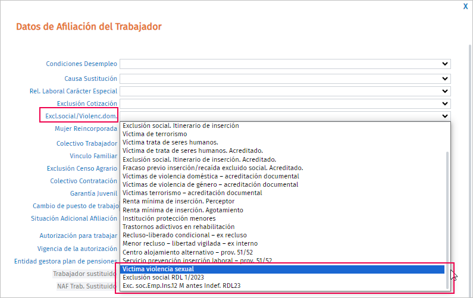Select Menor recluso – libertad vigilada option
This screenshot has width=473, height=298.
pos(190,243)
